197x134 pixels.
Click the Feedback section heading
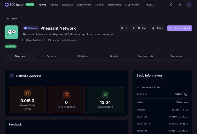pos(15,124)
